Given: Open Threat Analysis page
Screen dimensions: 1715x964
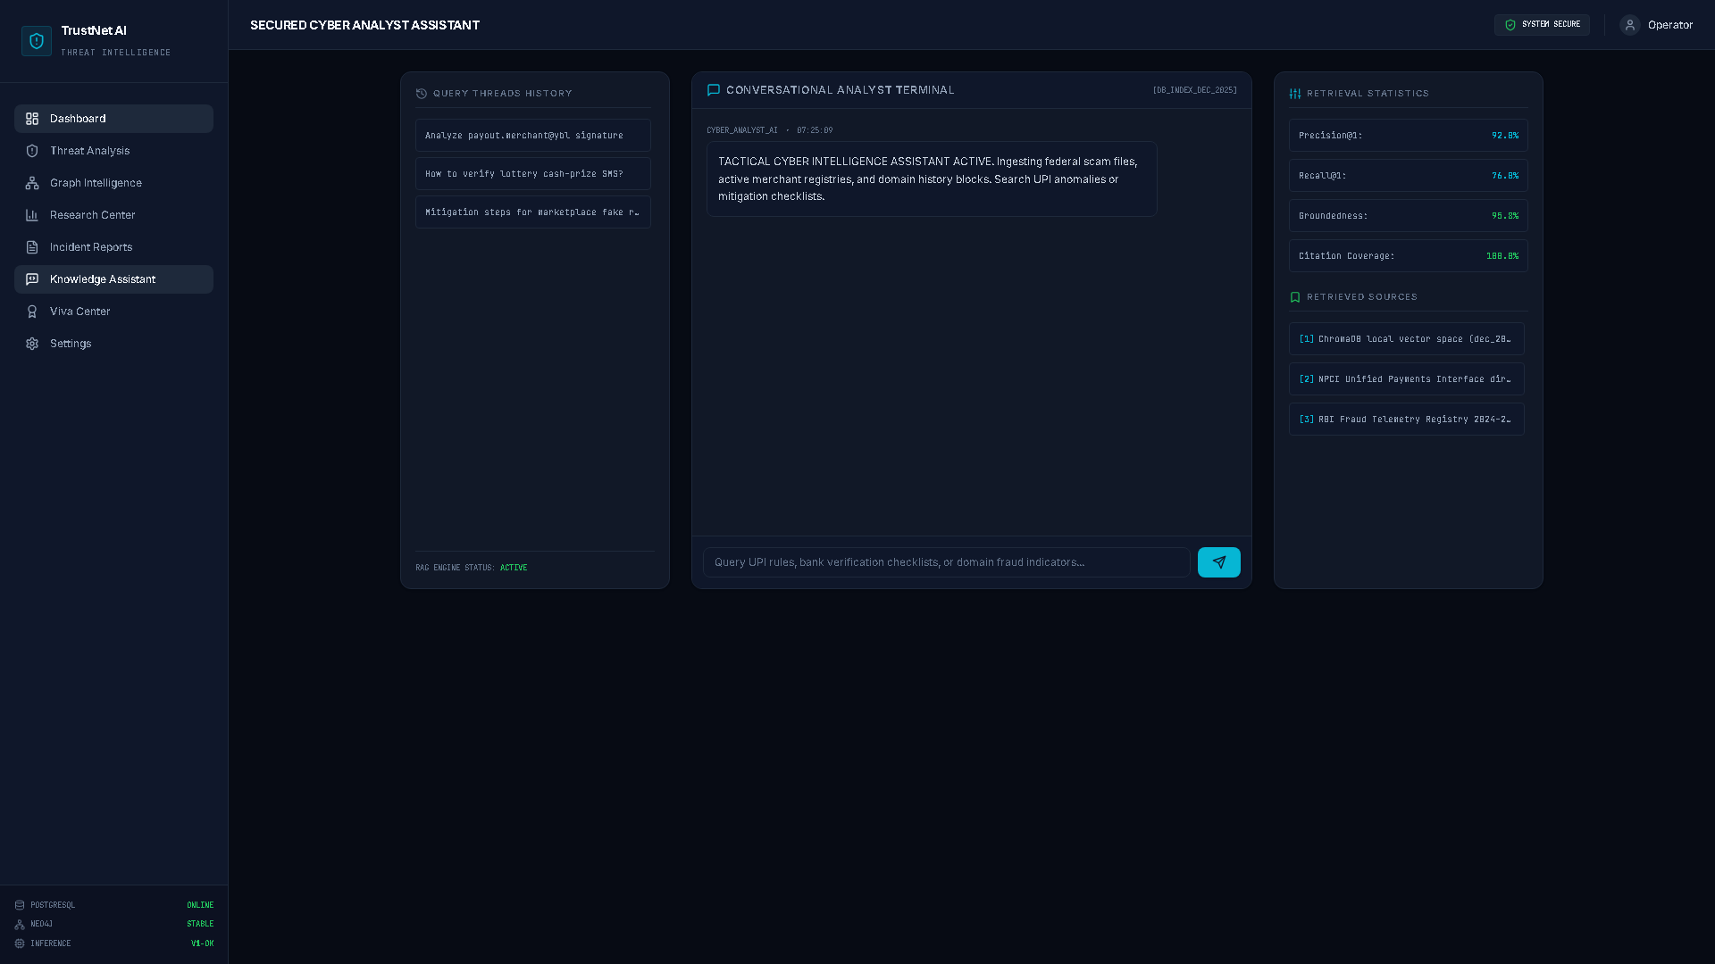Looking at the screenshot, I should [x=113, y=151].
